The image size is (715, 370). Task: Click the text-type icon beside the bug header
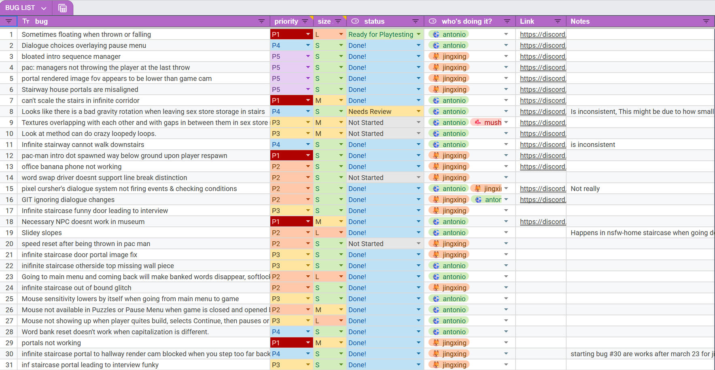point(25,21)
